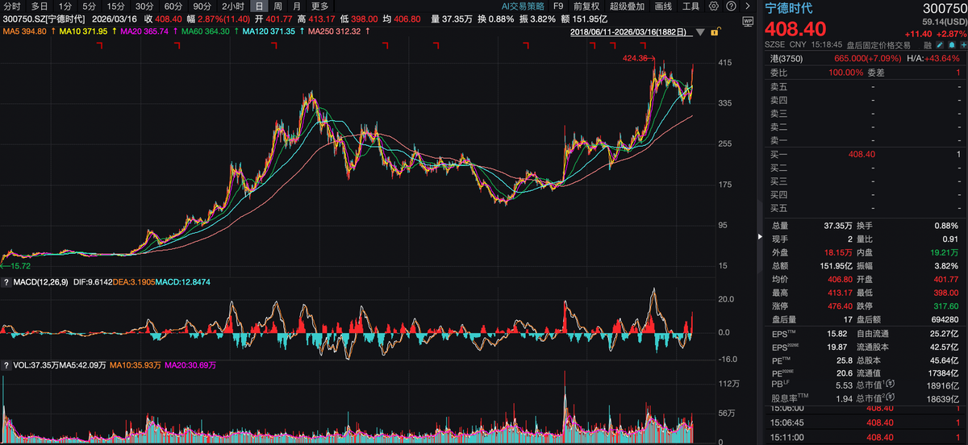The image size is (968, 445).
Task: Click the help question mark icon
Action: pyautogui.click(x=730, y=6)
